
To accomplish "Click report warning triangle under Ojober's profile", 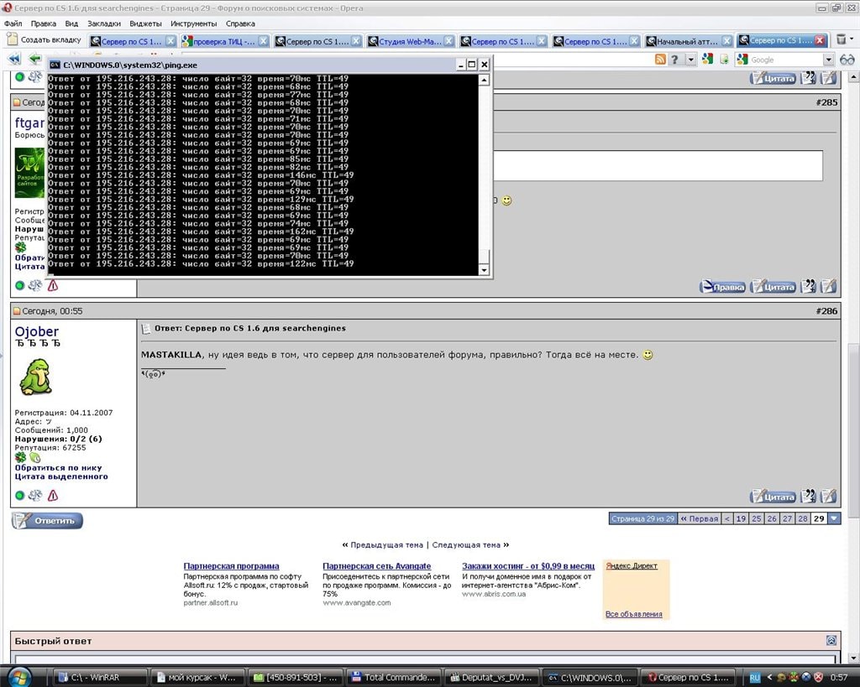I will (x=53, y=496).
